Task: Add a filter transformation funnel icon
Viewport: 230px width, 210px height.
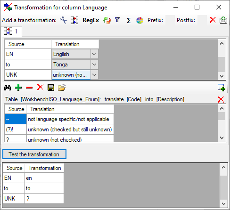Action: 117,20
